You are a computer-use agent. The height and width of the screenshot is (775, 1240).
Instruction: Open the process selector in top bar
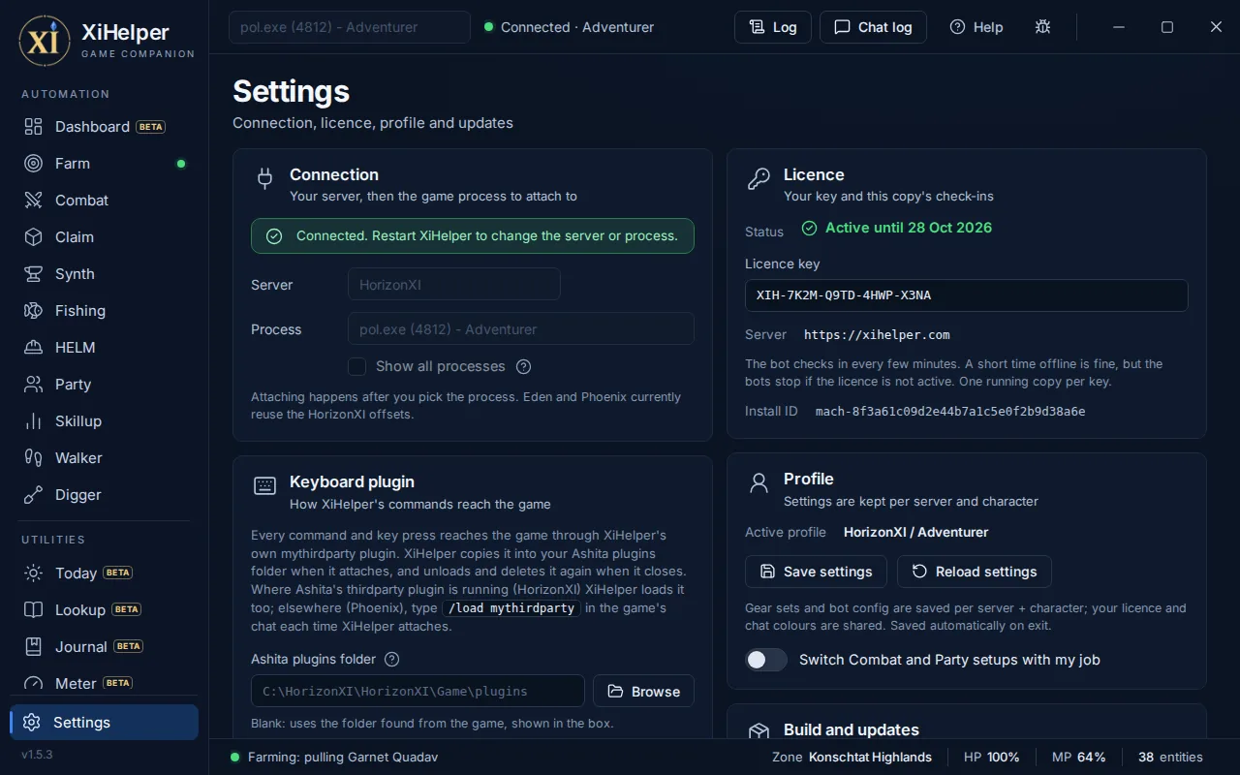[350, 27]
